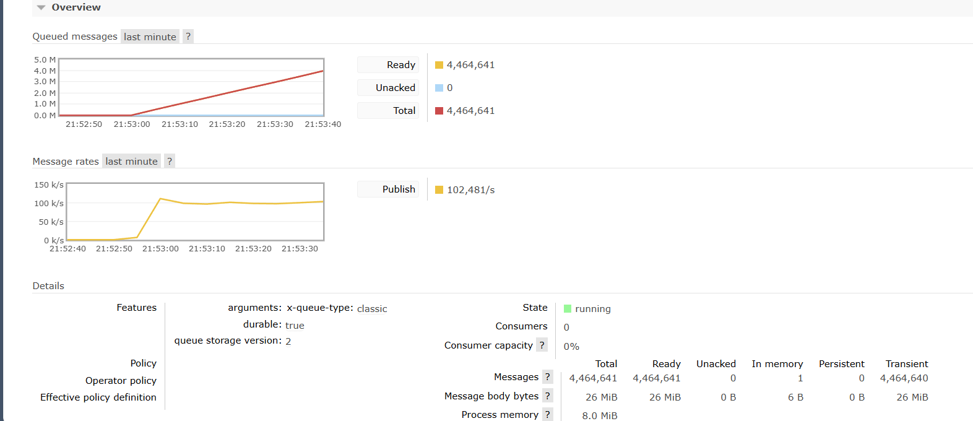Image resolution: width=973 pixels, height=421 pixels.
Task: Collapse the Overview section triangle
Action: tap(41, 8)
